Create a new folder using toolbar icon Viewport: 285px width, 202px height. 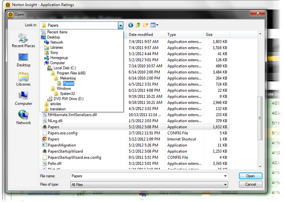coord(146,25)
